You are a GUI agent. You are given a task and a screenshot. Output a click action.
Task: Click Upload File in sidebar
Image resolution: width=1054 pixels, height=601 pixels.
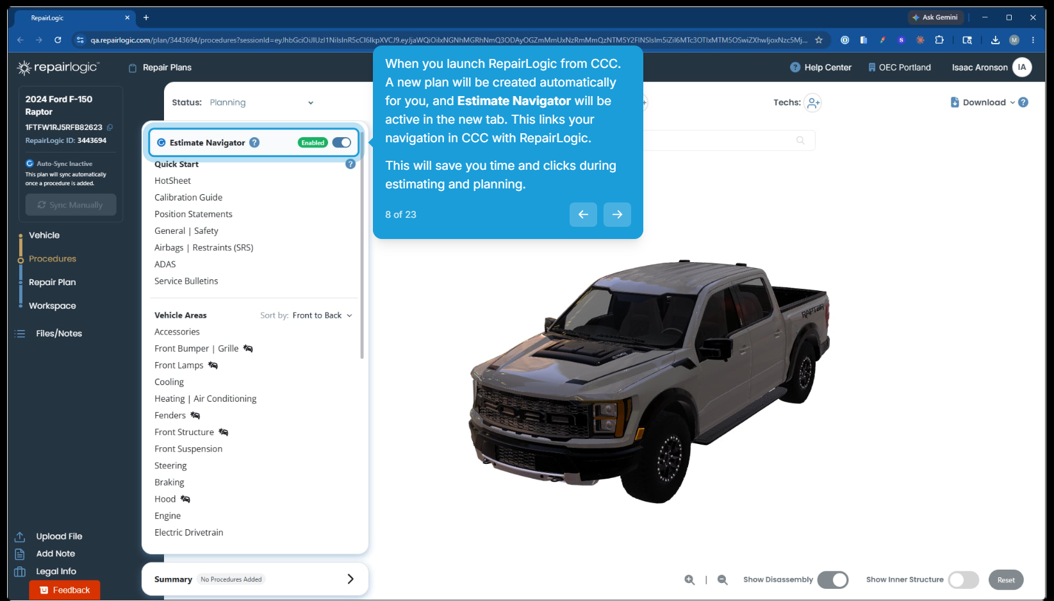59,536
